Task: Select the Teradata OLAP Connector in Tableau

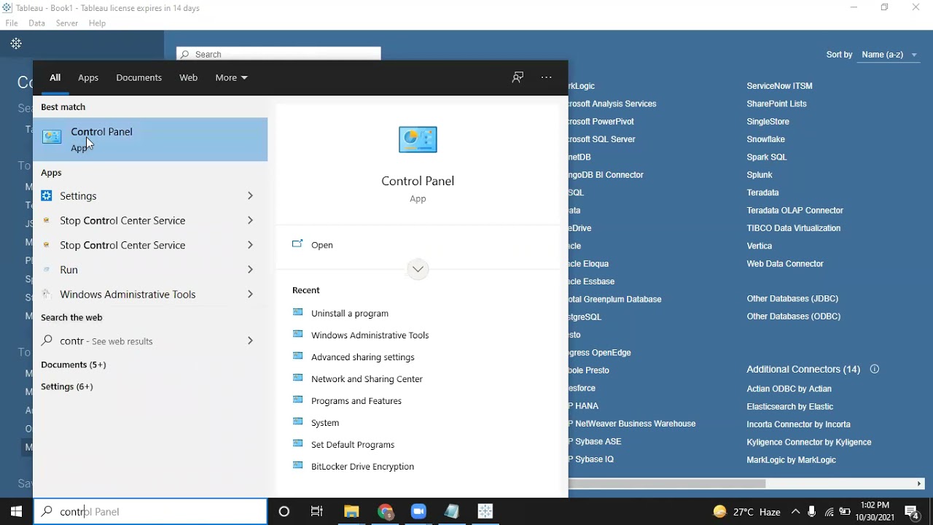Action: (795, 211)
